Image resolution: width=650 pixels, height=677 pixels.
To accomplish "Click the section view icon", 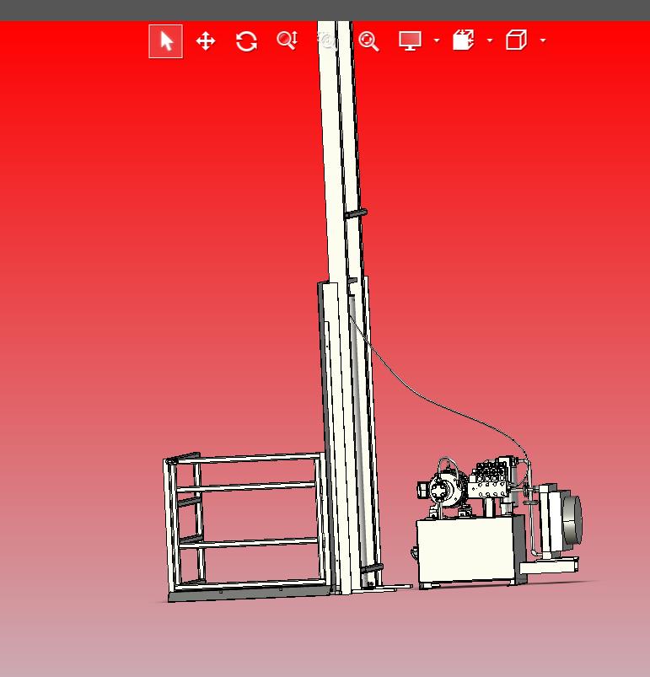I will (x=464, y=40).
